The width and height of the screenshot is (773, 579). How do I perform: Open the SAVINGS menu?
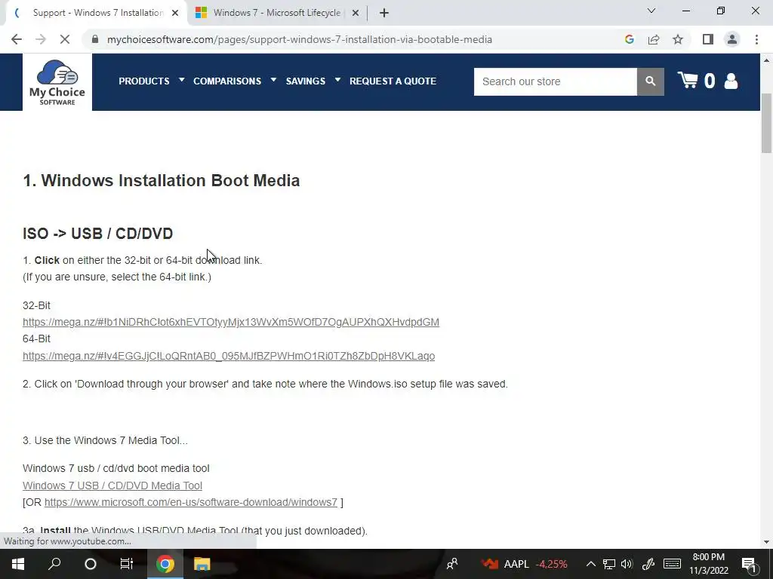(x=306, y=81)
